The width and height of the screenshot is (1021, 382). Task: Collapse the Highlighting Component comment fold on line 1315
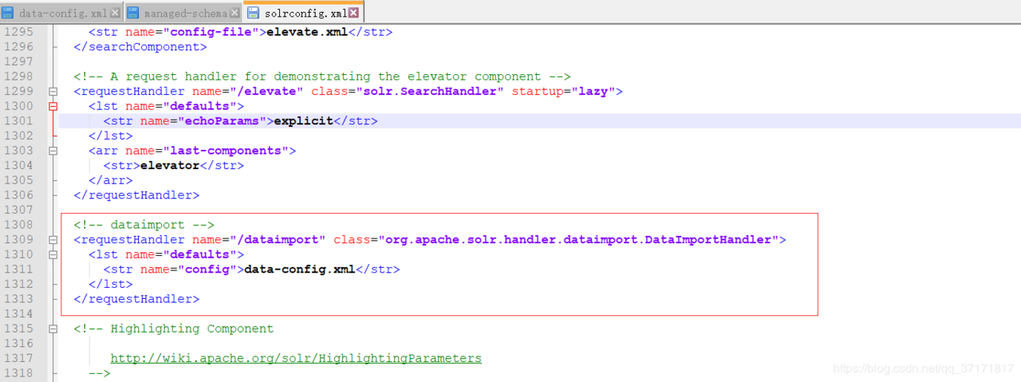pos(53,329)
